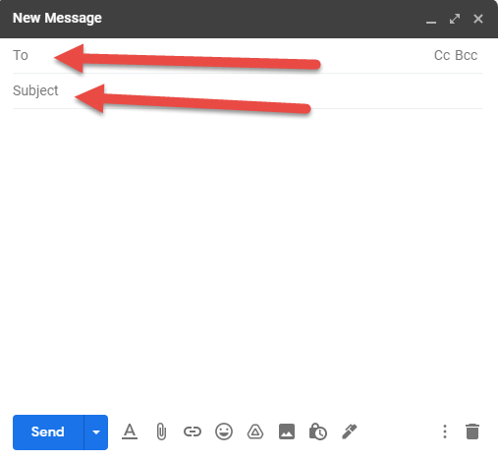The image size is (498, 460).
Task: Open the send options dropdown arrow
Action: click(x=96, y=432)
